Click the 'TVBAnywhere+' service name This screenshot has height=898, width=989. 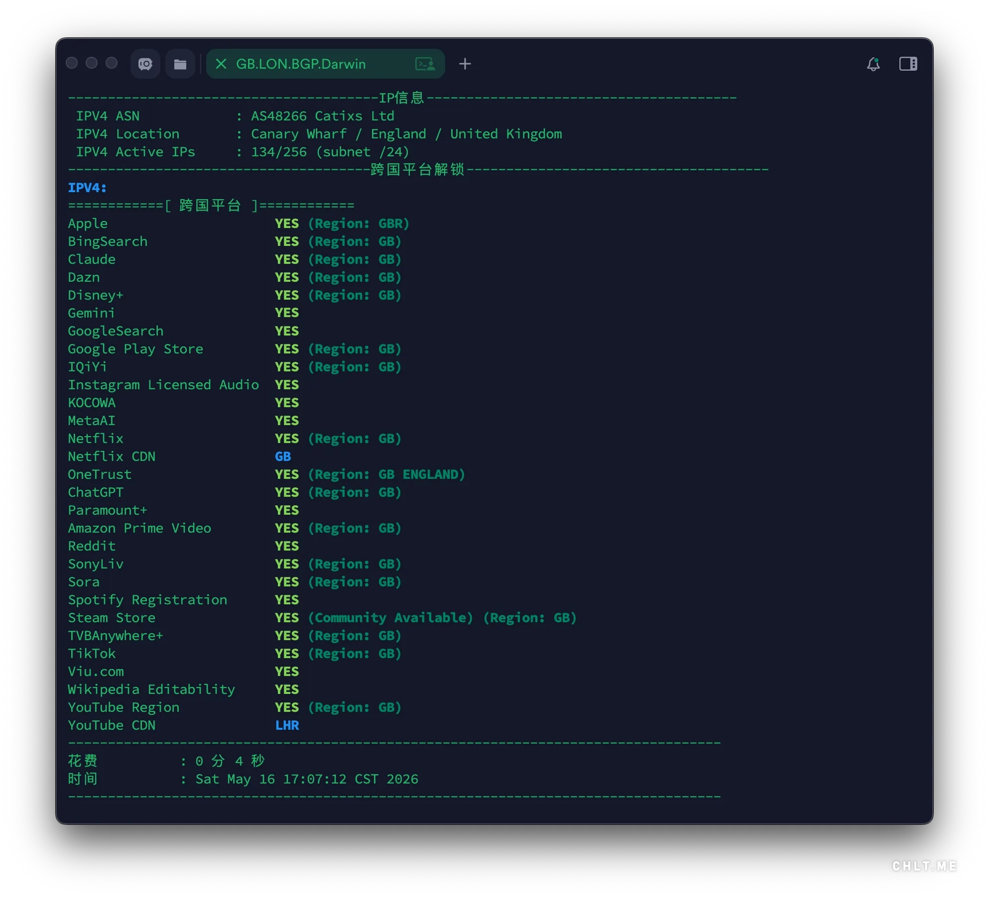click(x=116, y=636)
